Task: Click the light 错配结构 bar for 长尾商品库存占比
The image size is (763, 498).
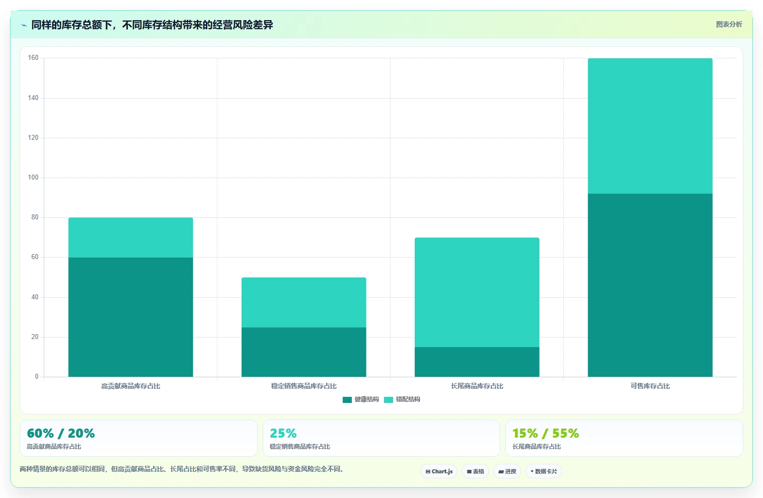Action: tap(477, 292)
